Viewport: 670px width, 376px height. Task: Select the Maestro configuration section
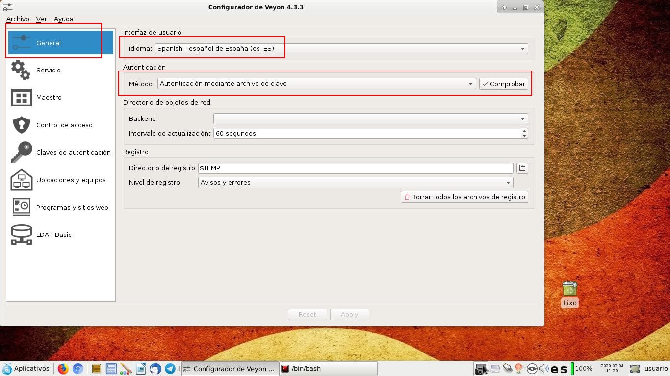click(49, 97)
